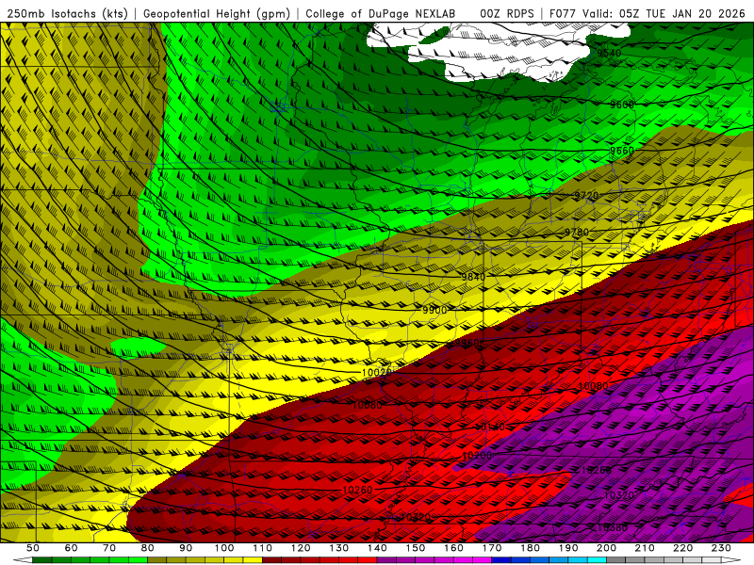Click the 130 knots color bar label
The image size is (754, 565).
tap(339, 548)
